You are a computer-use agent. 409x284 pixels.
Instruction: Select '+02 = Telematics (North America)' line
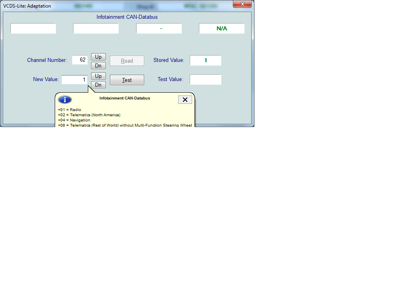(x=89, y=115)
